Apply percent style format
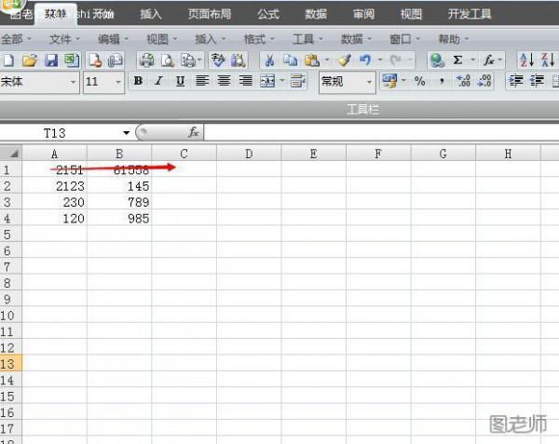Image resolution: width=559 pixels, height=444 pixels. tap(419, 82)
